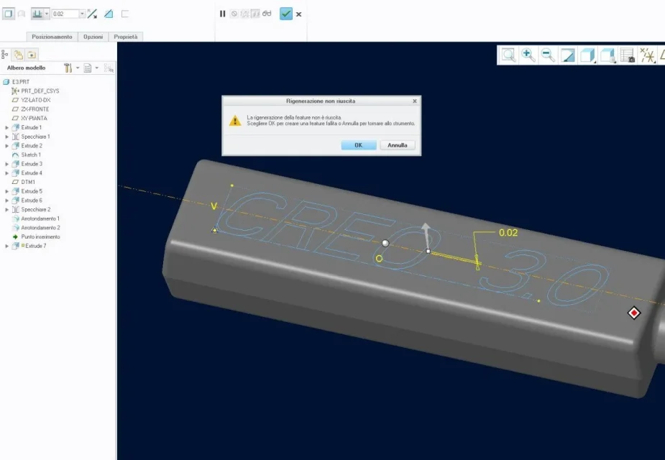
Task: Click OK in the regeneration failed dialog
Action: (359, 144)
